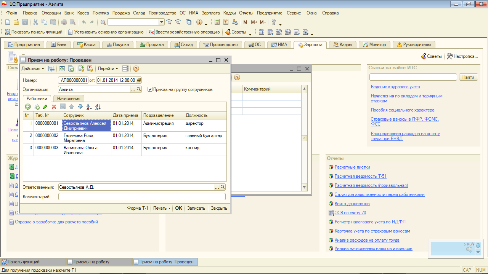
Task: Click Ввести хозяйственную операцию toolbar button
Action: [x=184, y=32]
